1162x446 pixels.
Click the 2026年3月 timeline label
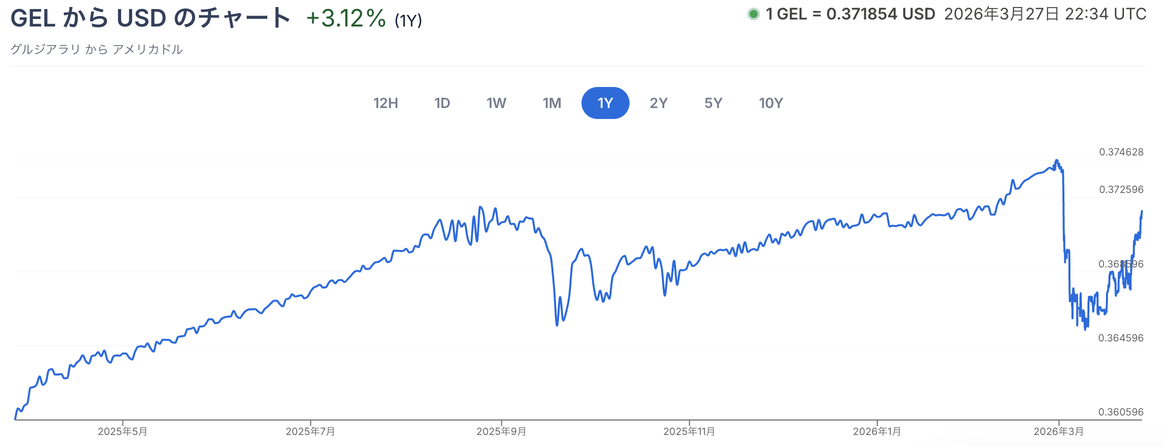point(1058,431)
